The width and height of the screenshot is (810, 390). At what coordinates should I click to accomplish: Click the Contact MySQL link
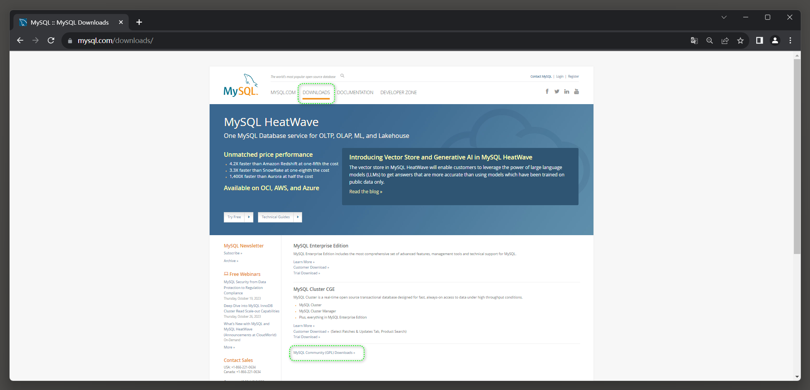coord(541,76)
